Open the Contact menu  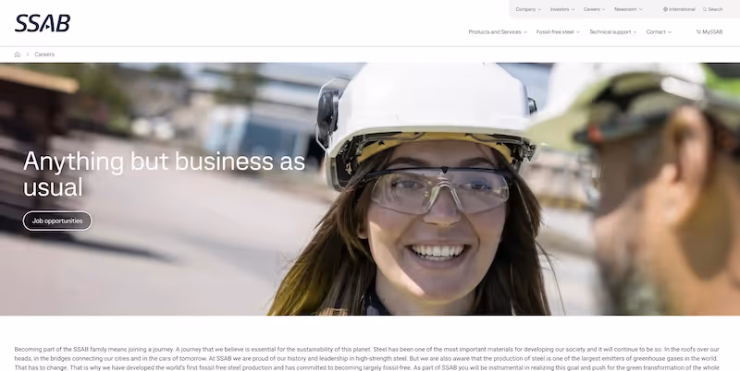(x=659, y=32)
